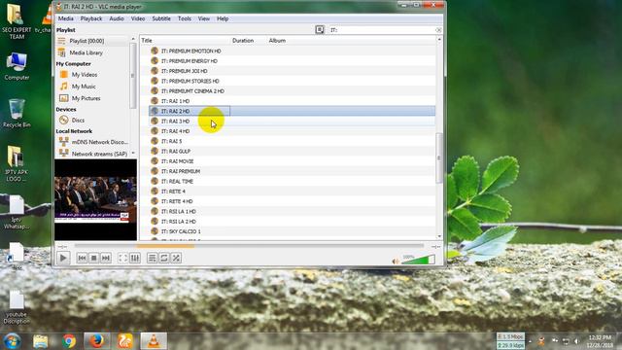Click the playlist vertical scrollbar thumb
The width and height of the screenshot is (622, 350).
point(439,157)
